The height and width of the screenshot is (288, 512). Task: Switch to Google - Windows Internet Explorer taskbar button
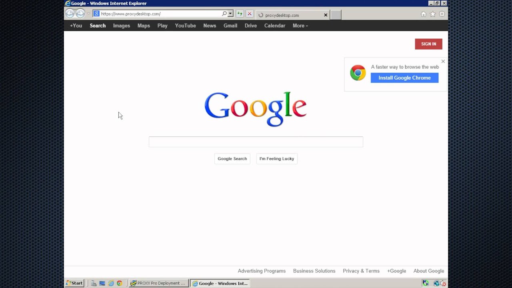pos(220,283)
